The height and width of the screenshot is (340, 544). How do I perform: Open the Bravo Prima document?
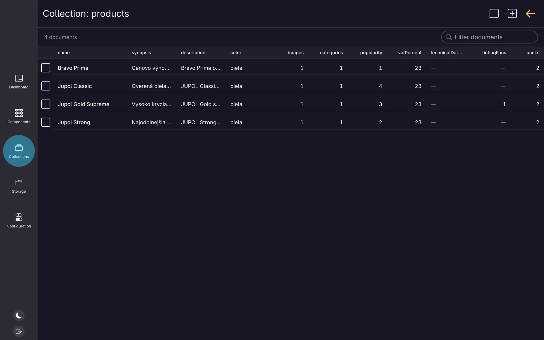[x=73, y=68]
